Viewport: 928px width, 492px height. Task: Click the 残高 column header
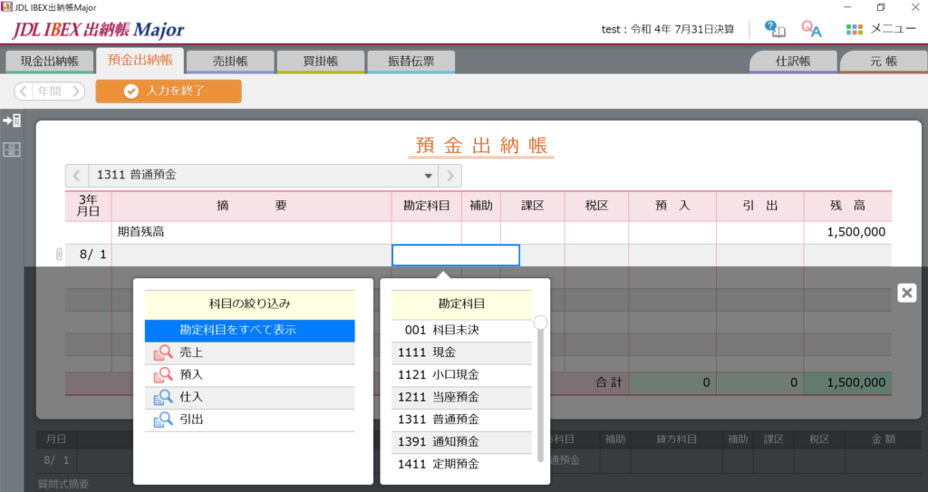pyautogui.click(x=847, y=206)
